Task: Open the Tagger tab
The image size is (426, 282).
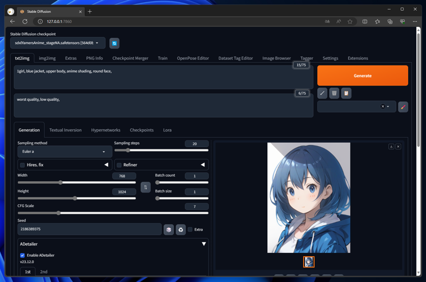Action: pyautogui.click(x=307, y=58)
